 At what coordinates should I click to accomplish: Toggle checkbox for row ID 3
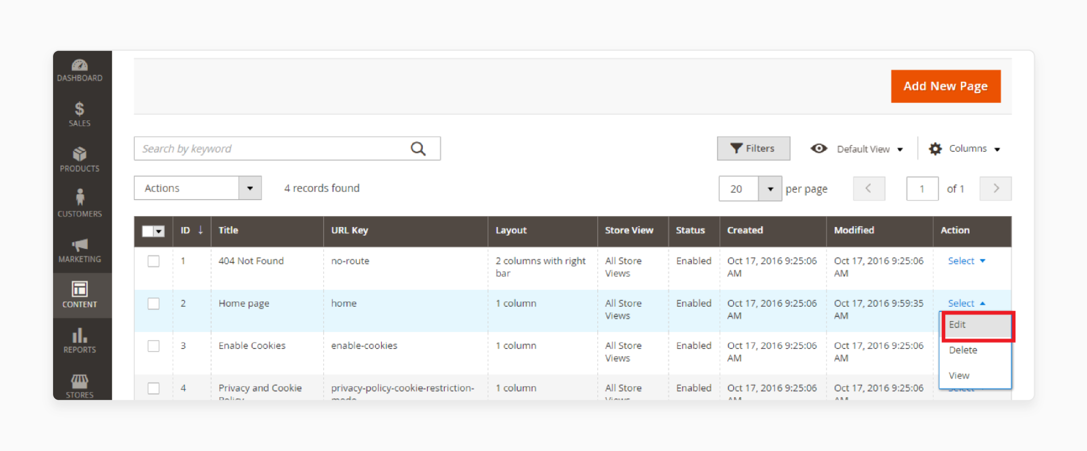coord(153,346)
